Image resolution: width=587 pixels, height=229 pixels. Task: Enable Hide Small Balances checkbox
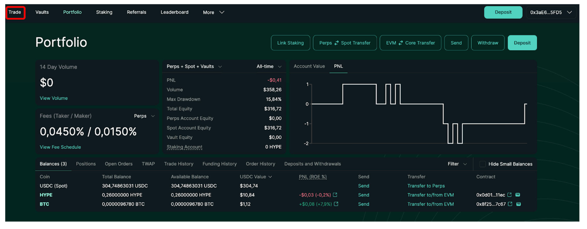(x=482, y=164)
